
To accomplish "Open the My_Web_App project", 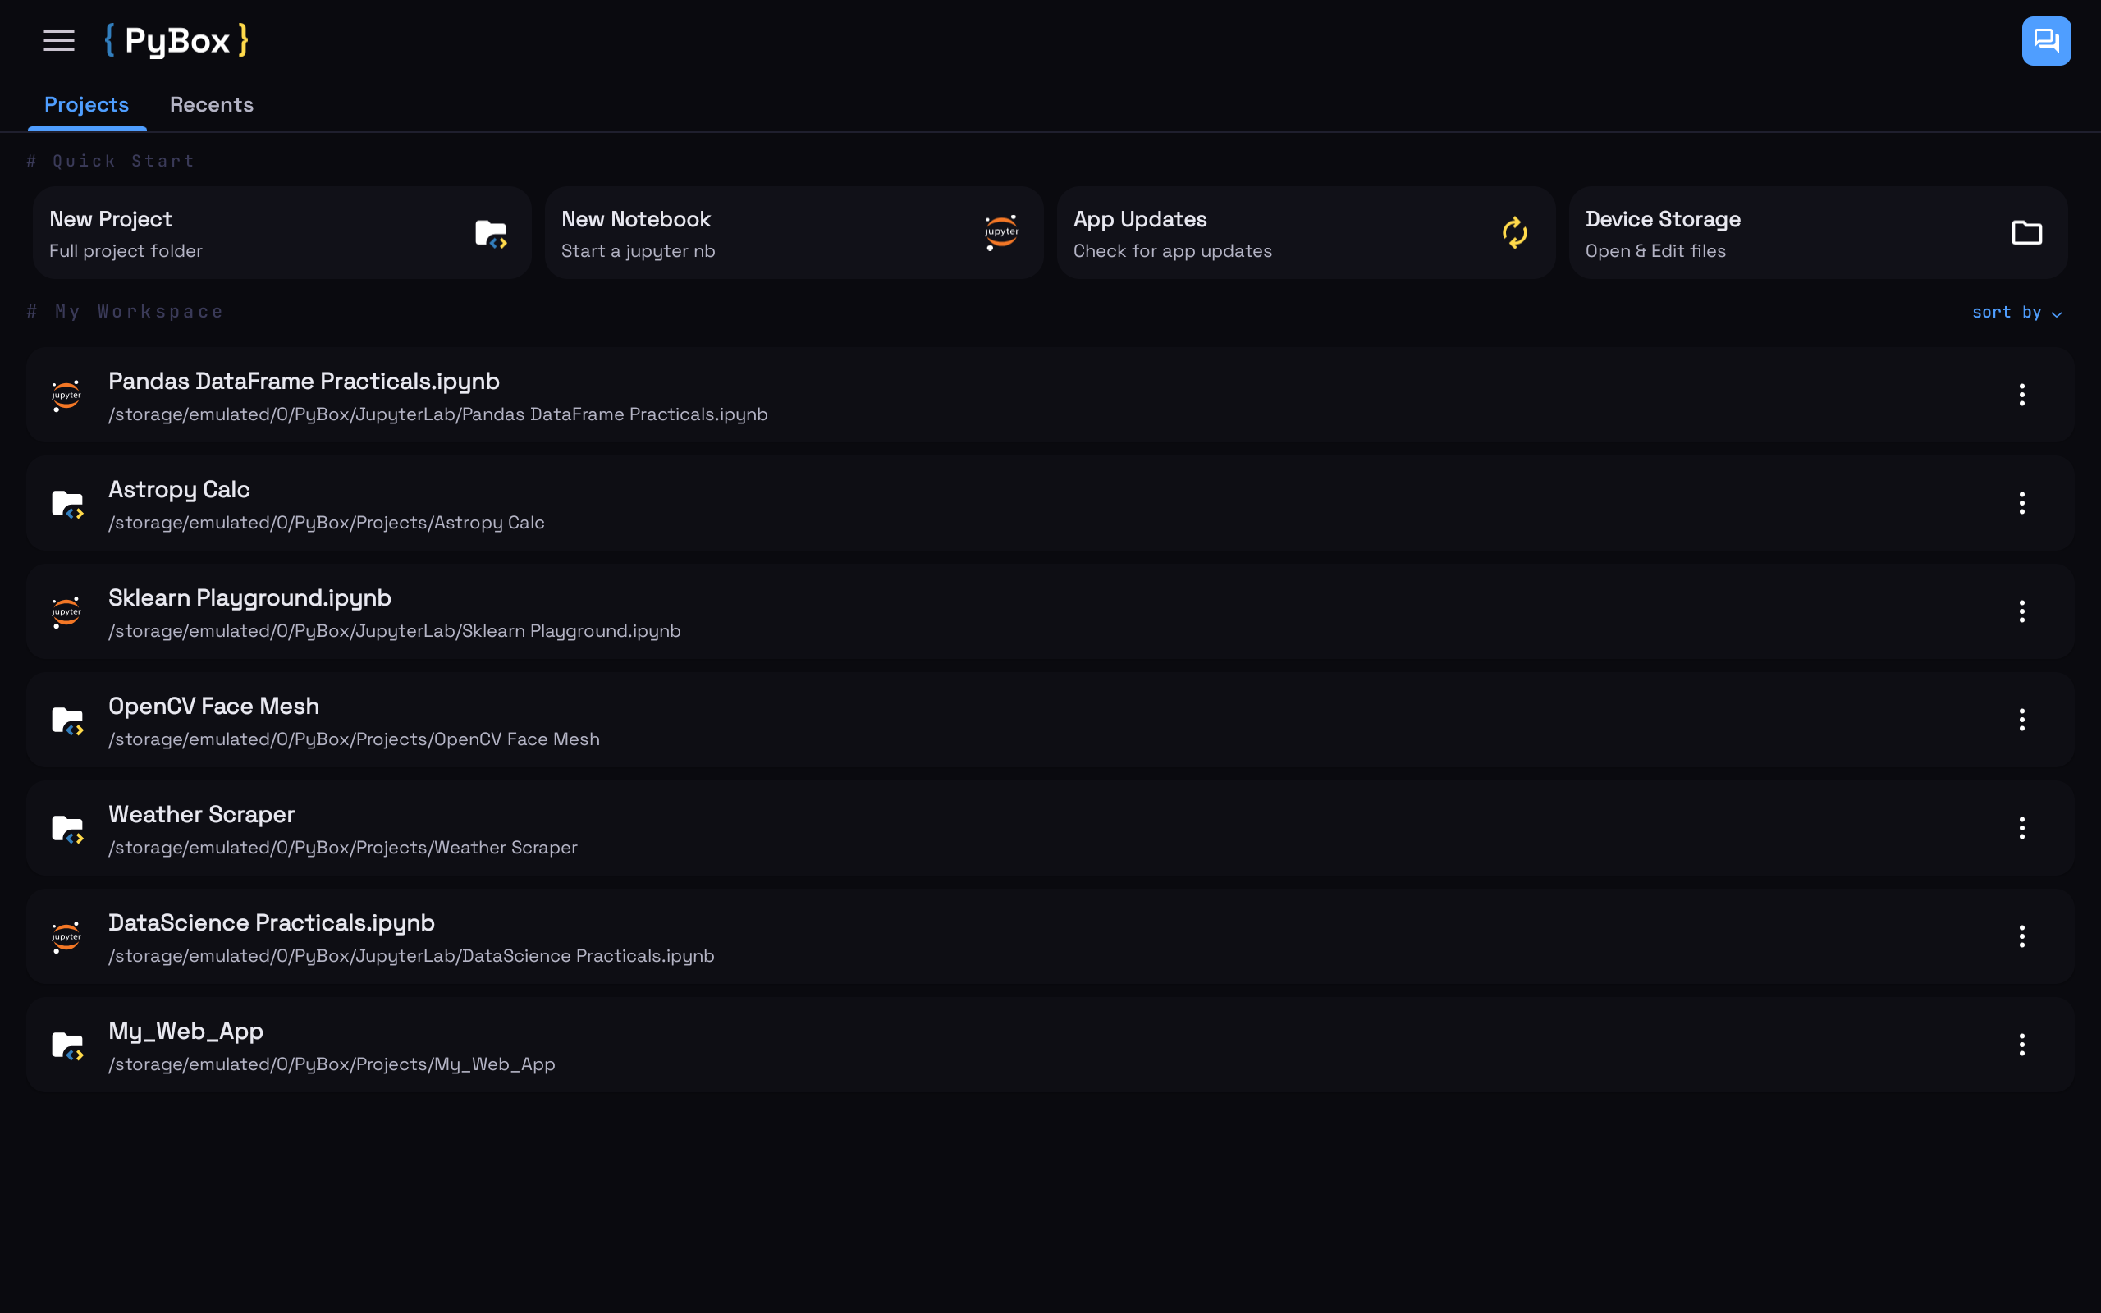I will click(1050, 1045).
